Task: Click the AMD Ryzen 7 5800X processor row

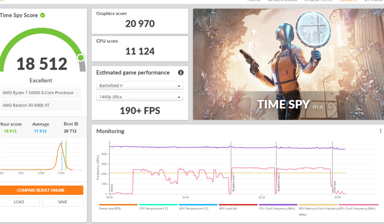Action: (x=41, y=93)
